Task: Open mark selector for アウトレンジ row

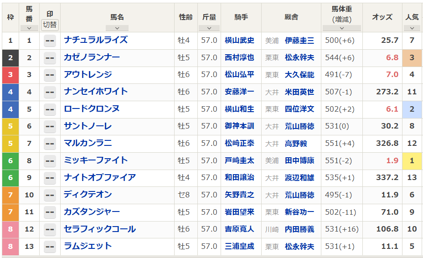Action: [x=50, y=75]
